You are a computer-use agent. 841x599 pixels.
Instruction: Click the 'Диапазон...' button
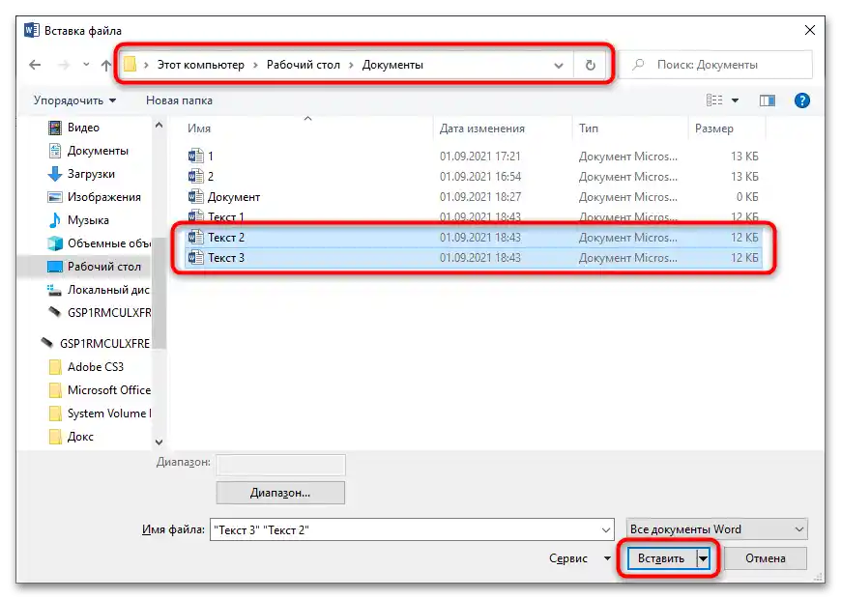[x=280, y=493]
